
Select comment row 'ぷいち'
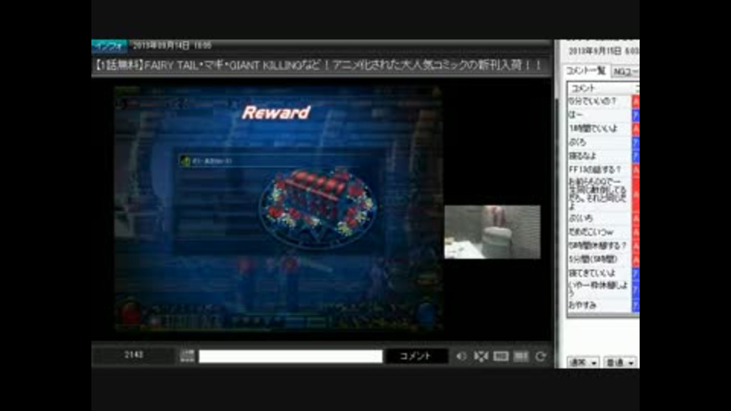pyautogui.click(x=599, y=218)
